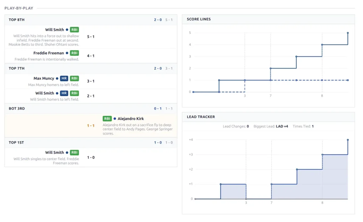
Task: Open Freddie Freeman's player link
Action: pyautogui.click(x=49, y=53)
